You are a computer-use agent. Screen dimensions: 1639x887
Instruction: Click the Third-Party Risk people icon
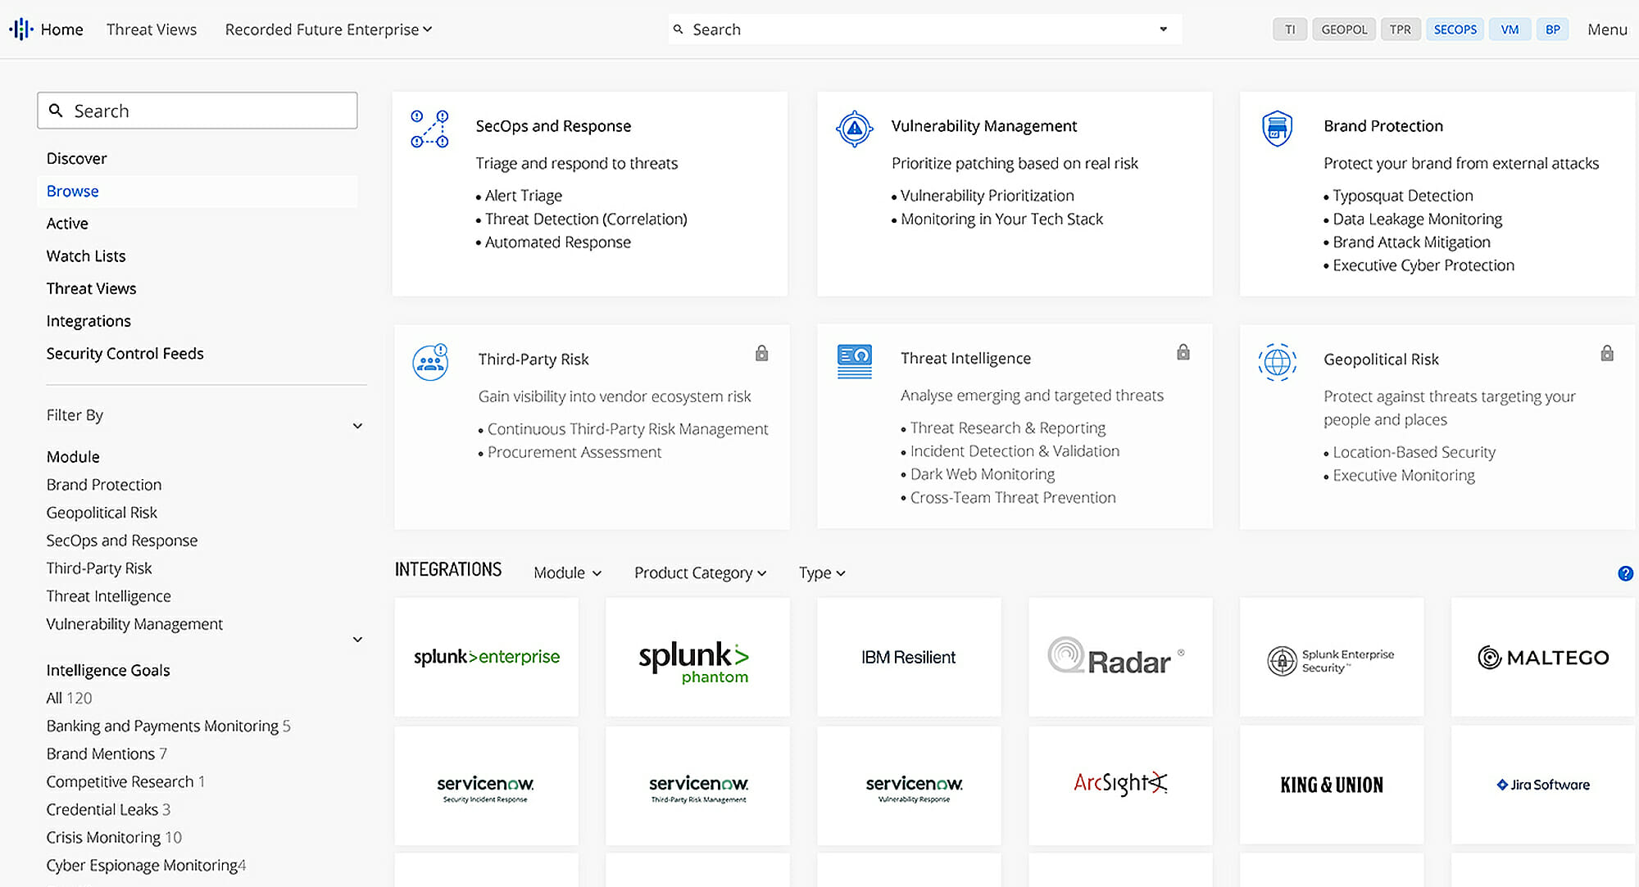tap(430, 362)
